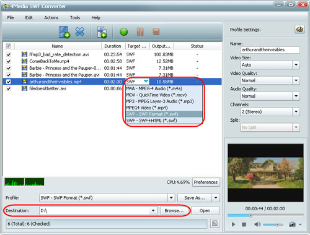This screenshot has height=235, width=310.
Task: Click the video preview thumbnail
Action: [265, 173]
